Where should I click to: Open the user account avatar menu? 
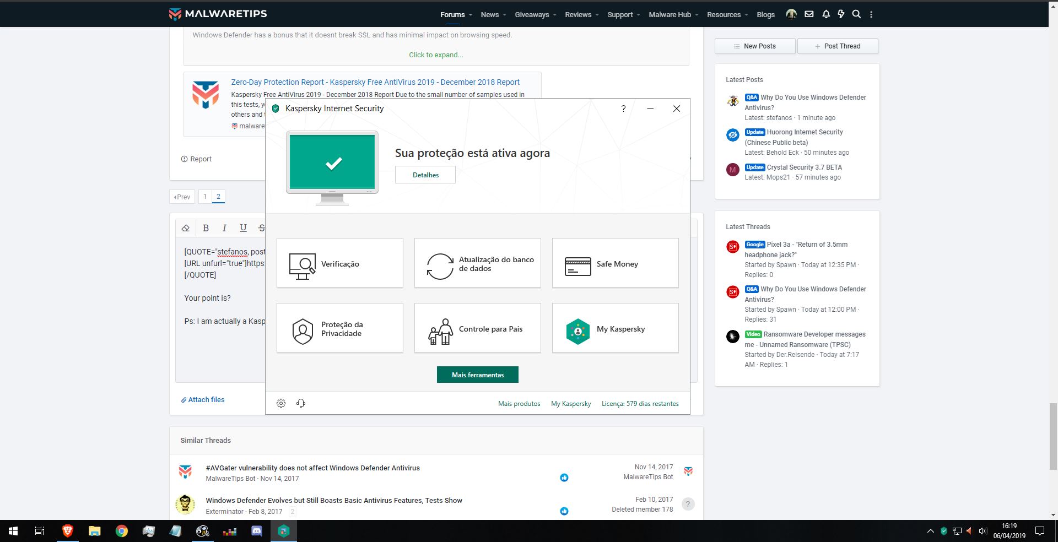click(x=791, y=14)
